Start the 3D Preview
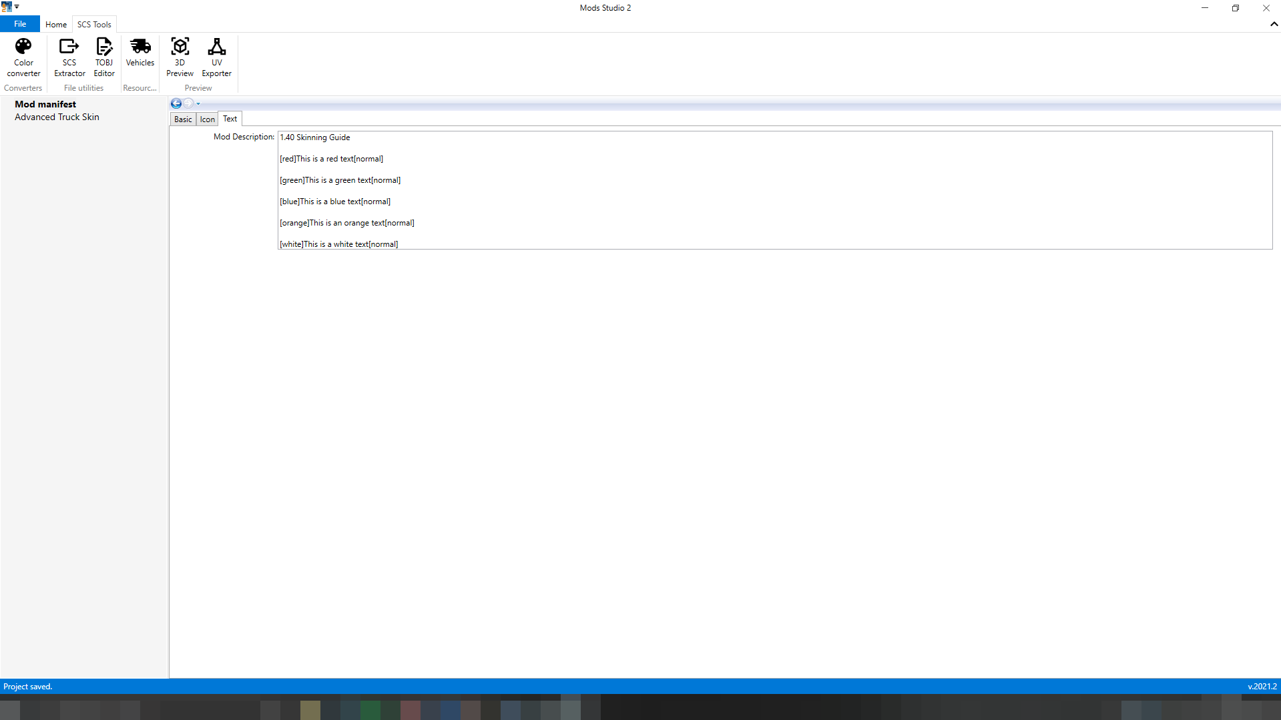This screenshot has height=720, width=1281. click(180, 57)
